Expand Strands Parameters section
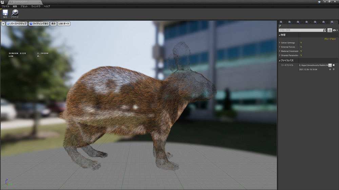Image resolution: width=339 pixels, height=190 pixels. coord(280,55)
